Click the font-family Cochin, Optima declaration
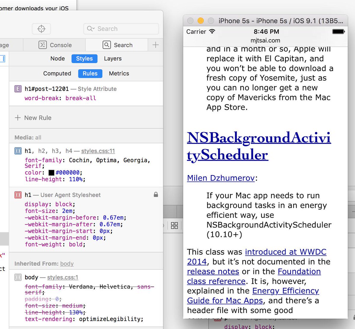Screen dimensions: 355x329 tap(87, 163)
